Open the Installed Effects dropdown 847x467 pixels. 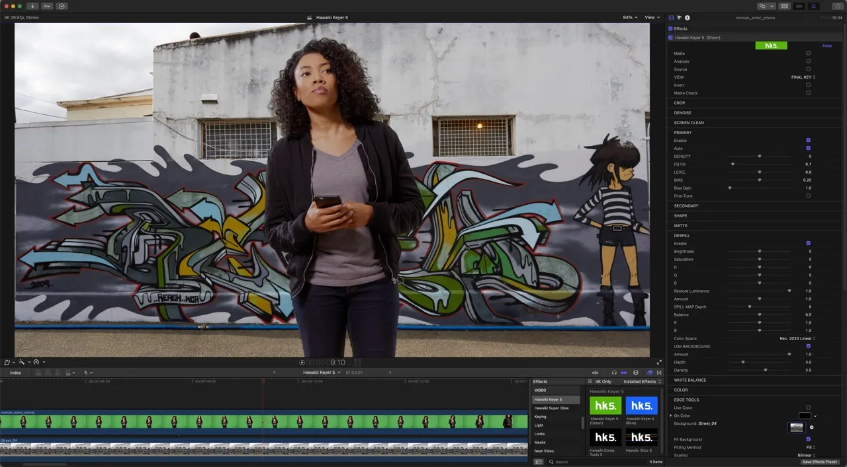(x=642, y=382)
